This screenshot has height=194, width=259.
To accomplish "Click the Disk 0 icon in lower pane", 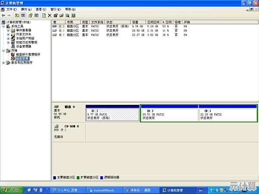I will 57,106.
